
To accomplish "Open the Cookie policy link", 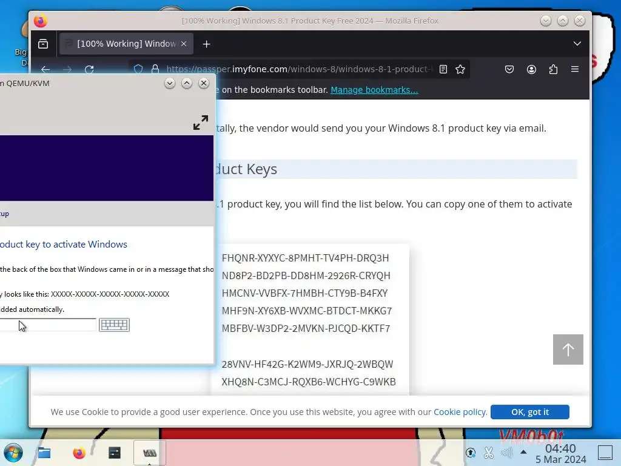I will pyautogui.click(x=460, y=412).
